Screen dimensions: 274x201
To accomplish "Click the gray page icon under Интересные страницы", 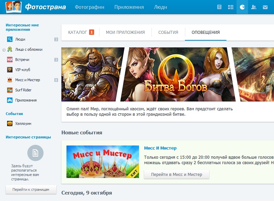I will click(x=35, y=153).
